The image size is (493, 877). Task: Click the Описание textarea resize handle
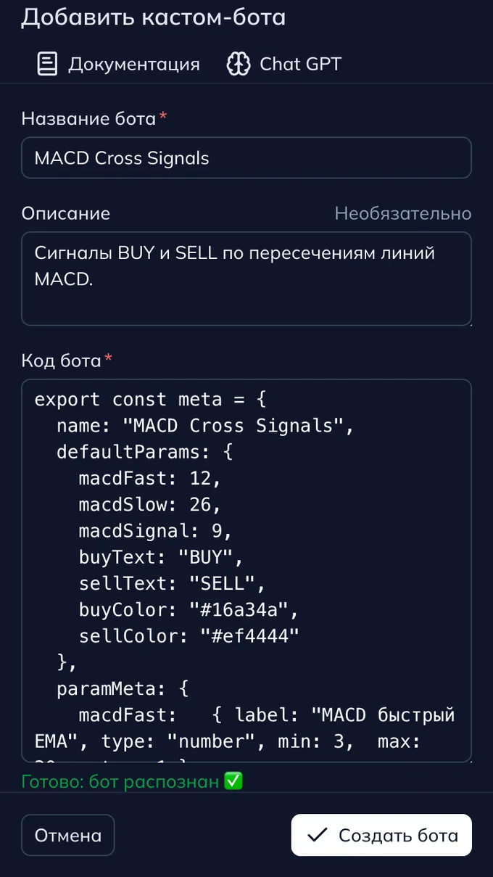[x=468, y=322]
